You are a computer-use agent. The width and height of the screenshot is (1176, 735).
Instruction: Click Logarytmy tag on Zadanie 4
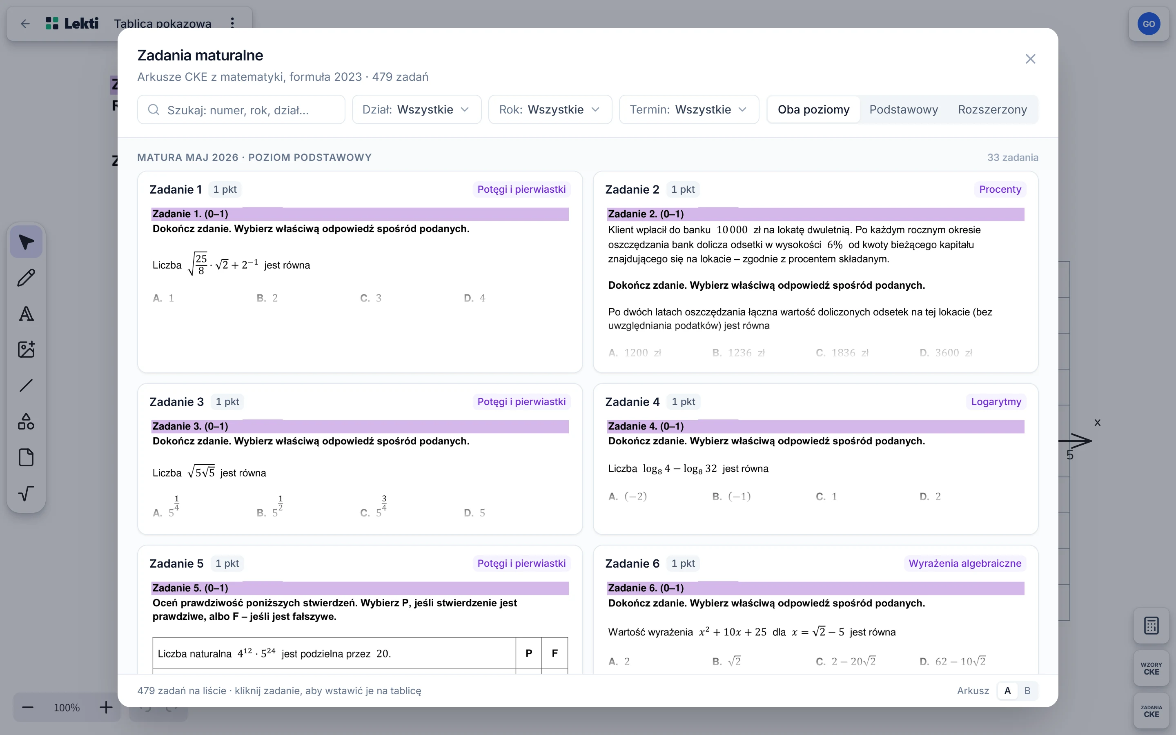click(x=996, y=401)
